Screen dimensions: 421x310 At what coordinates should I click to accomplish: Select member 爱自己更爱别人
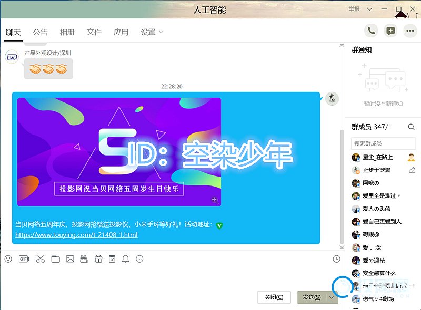coord(383,222)
